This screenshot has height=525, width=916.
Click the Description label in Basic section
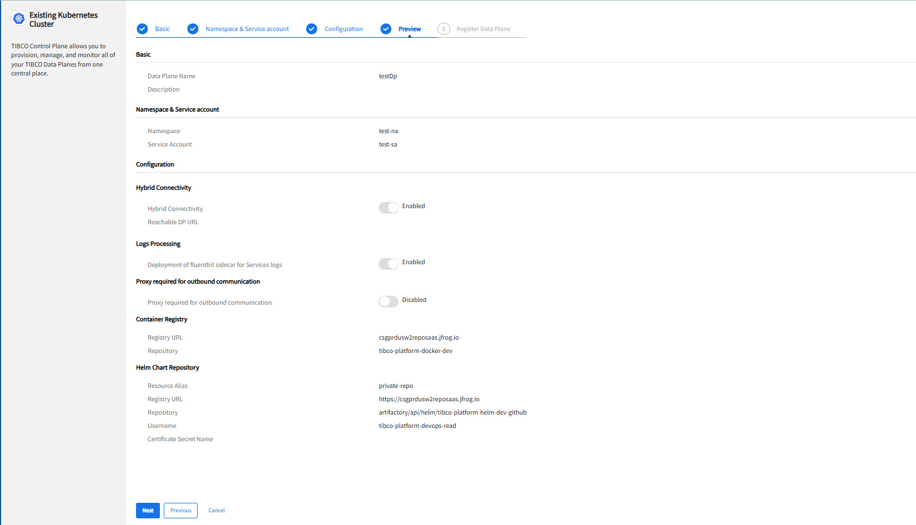coord(164,89)
